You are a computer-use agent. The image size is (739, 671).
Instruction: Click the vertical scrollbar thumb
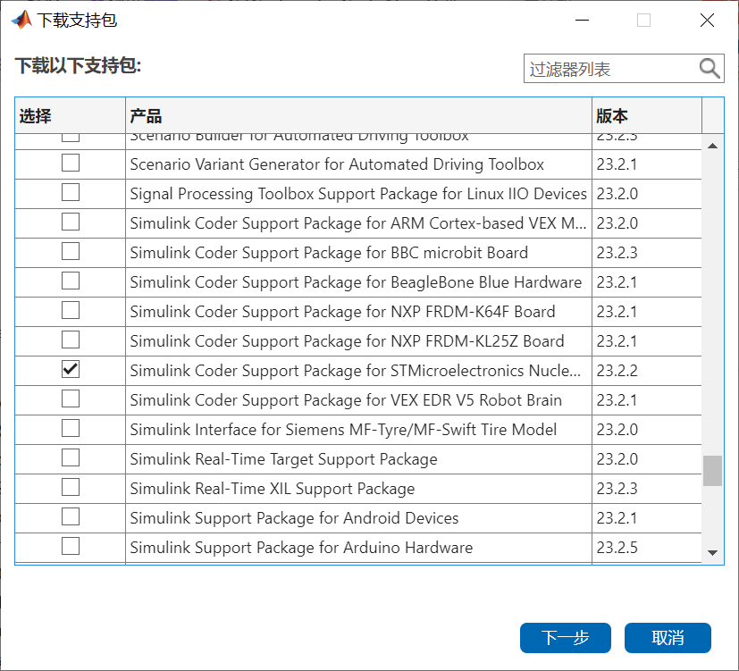(712, 470)
